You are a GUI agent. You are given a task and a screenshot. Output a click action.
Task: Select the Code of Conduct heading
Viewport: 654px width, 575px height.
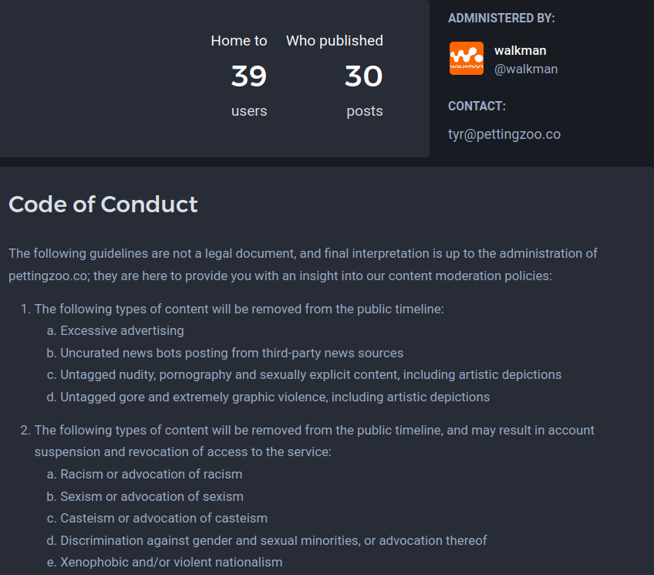103,204
